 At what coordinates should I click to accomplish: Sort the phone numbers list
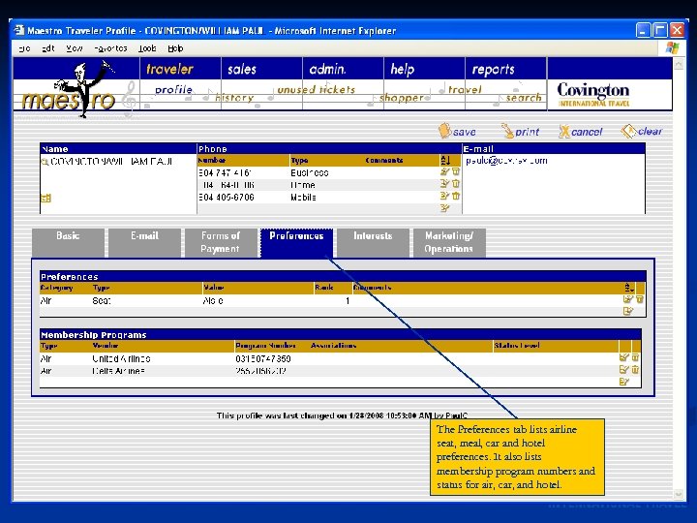click(x=445, y=161)
